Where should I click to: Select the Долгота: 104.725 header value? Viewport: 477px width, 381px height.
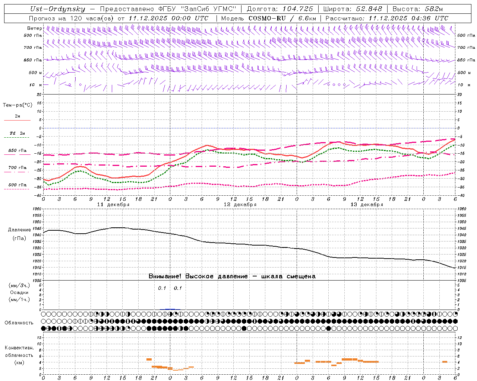(280, 9)
